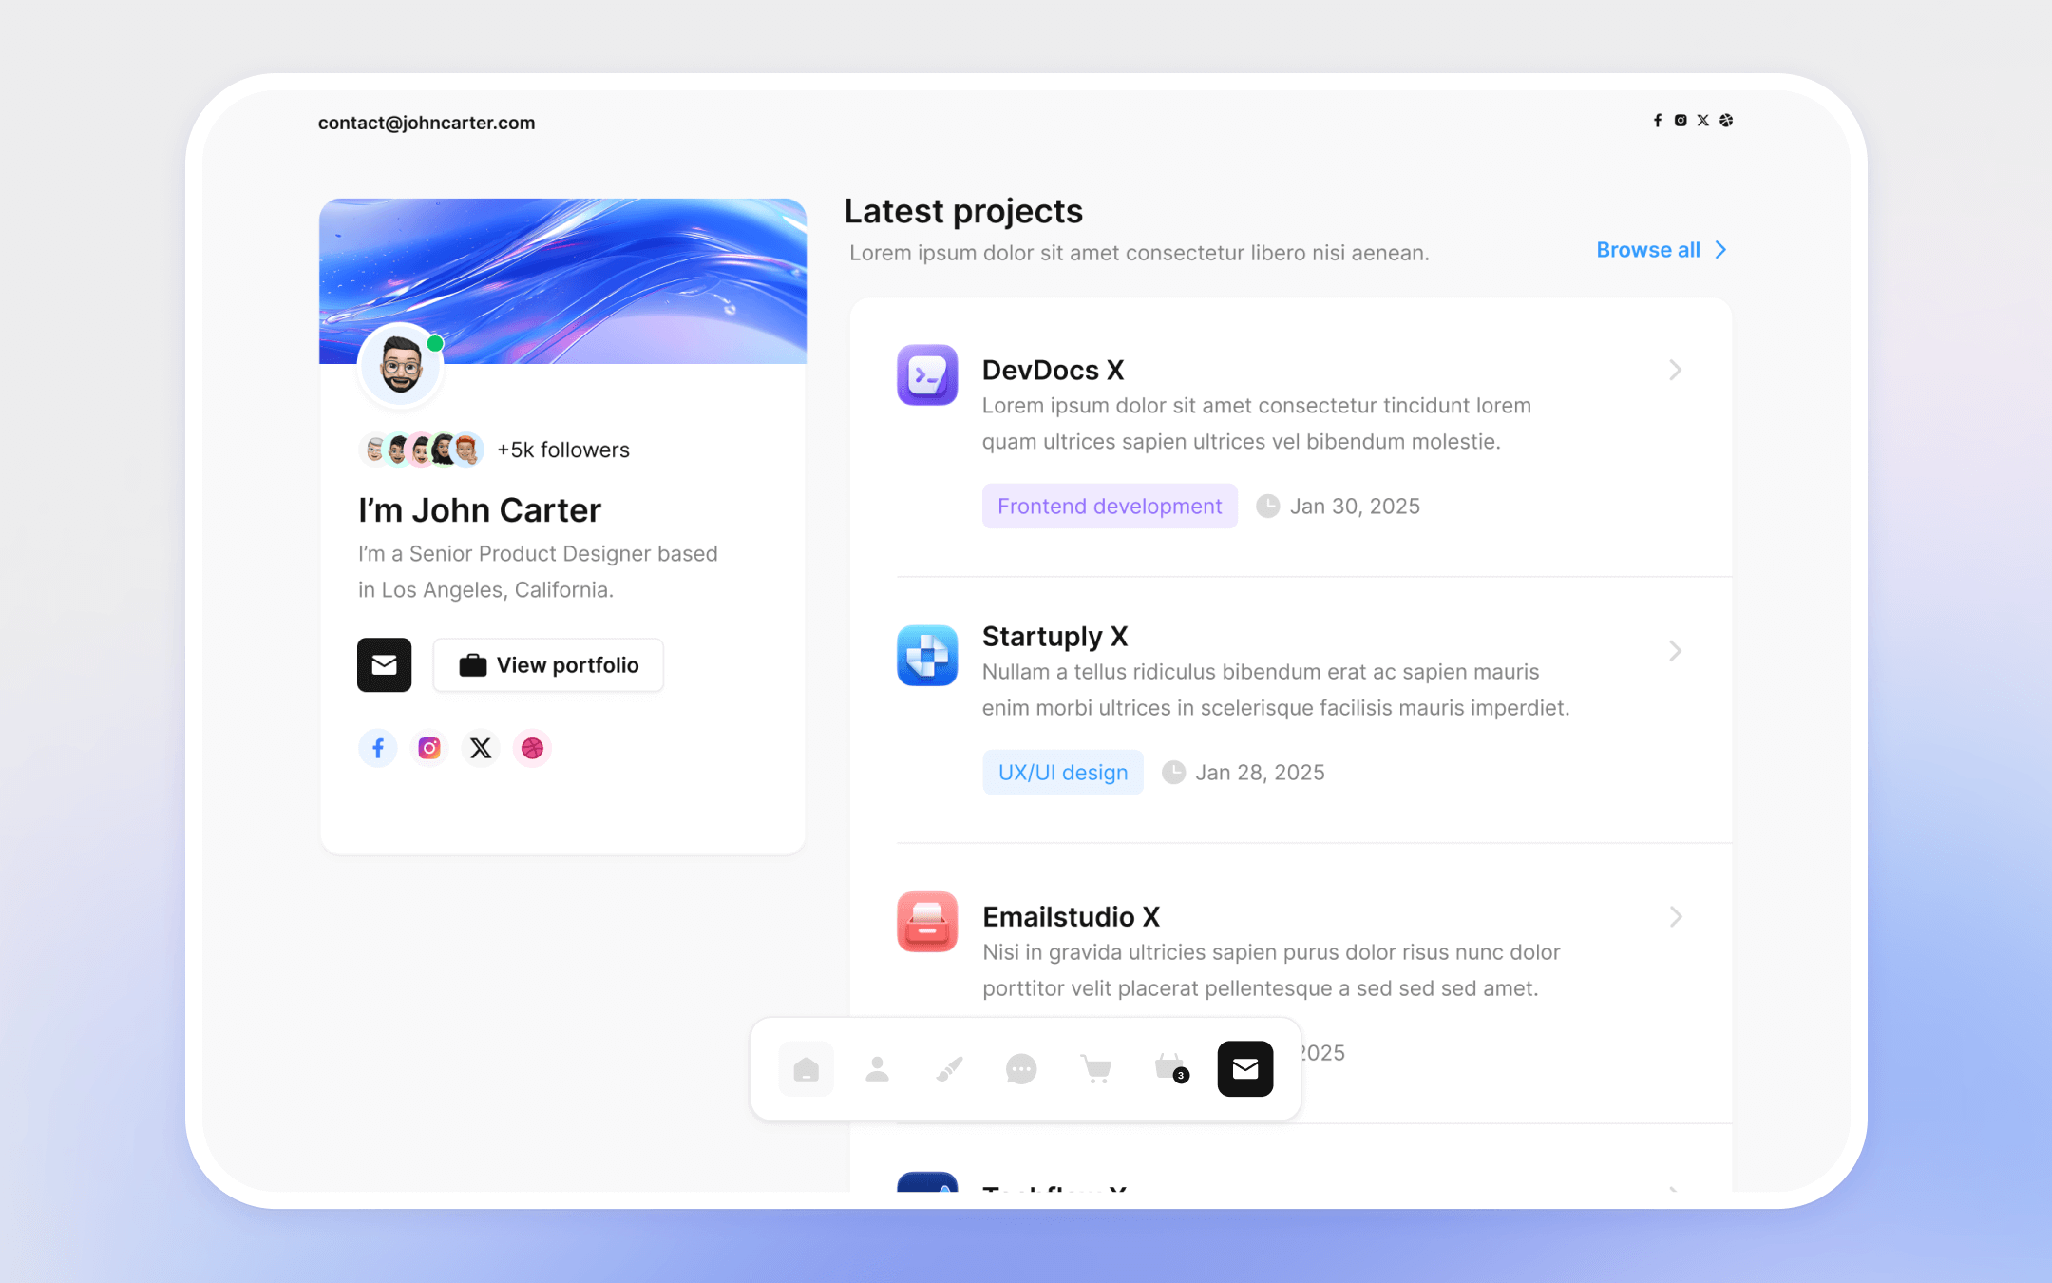Open the chat bubble icon in the dock
The width and height of the screenshot is (2052, 1283).
tap(1021, 1069)
